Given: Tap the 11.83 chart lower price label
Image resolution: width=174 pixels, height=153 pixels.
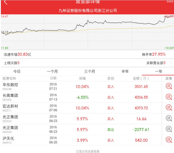Looking at the screenshot, I should 5,48.
